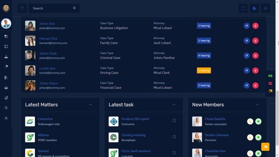Open the rightmost header settings icon
279x157 pixels.
[x=265, y=8]
